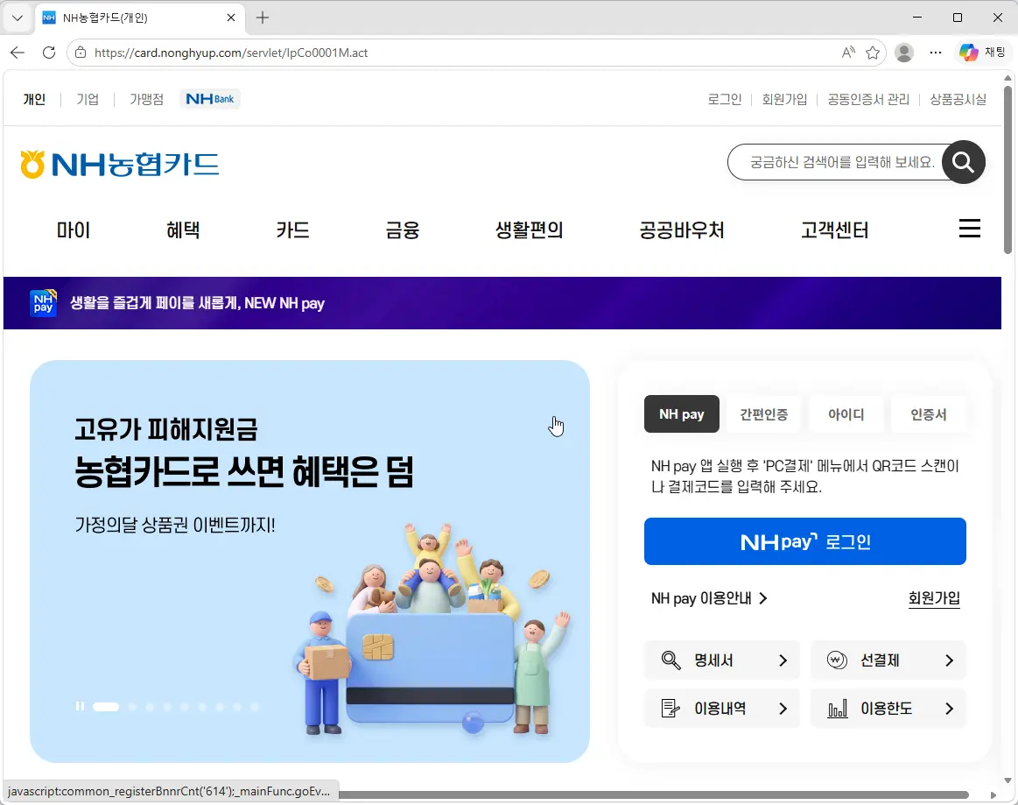Viewport: 1018px width, 805px height.
Task: Click the 명세서 magnifier icon
Action: (x=670, y=660)
